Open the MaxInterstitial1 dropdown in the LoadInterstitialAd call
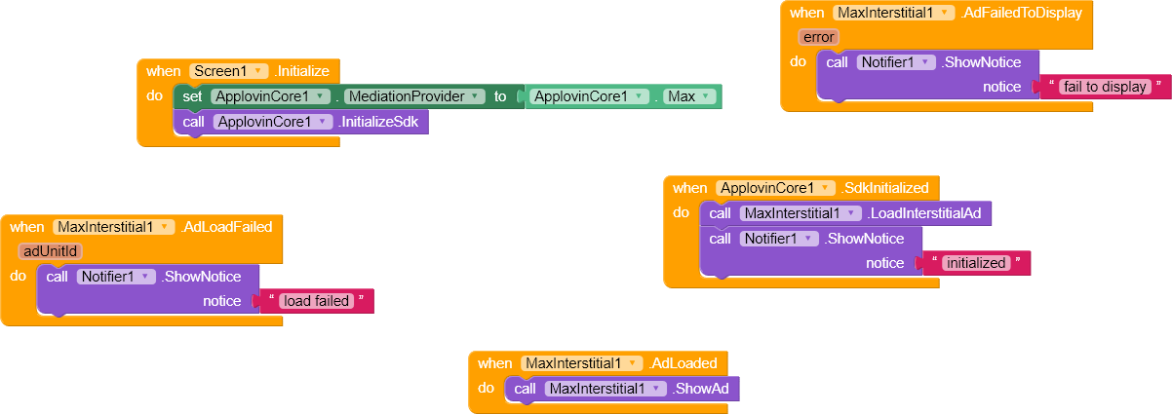1172x414 pixels. [x=801, y=213]
